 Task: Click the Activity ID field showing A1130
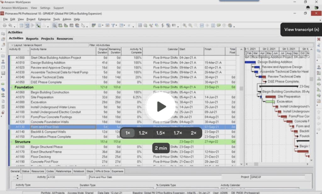[67, 177]
